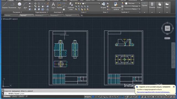The height and width of the screenshot is (99, 177).
Task: Click the workspace gear icon in status bar
Action: pyautogui.click(x=153, y=97)
